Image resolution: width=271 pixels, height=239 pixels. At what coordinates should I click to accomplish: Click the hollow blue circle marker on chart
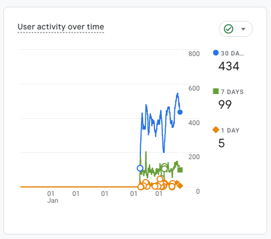click(140, 168)
